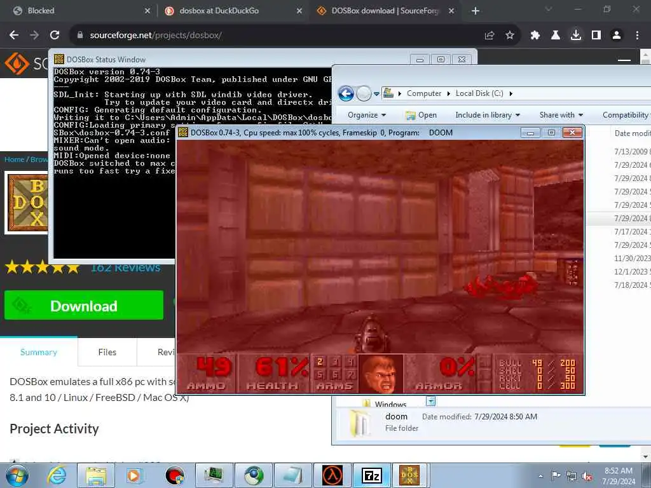The image size is (651, 488).
Task: Click DOSBox icon in Status Window title bar
Action: [x=59, y=59]
